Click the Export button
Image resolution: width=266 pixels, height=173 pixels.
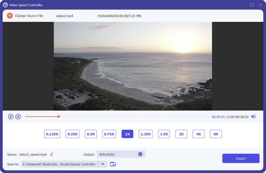point(241,158)
